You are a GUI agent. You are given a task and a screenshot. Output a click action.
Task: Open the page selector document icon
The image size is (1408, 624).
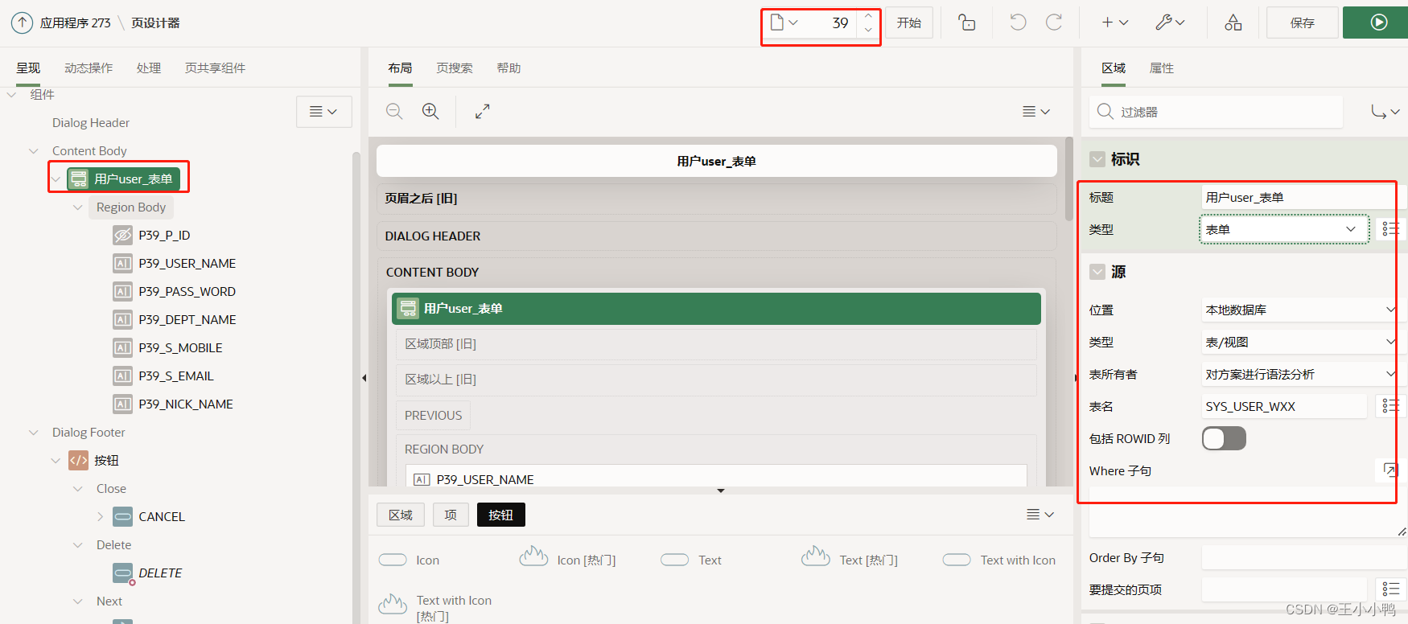(784, 23)
